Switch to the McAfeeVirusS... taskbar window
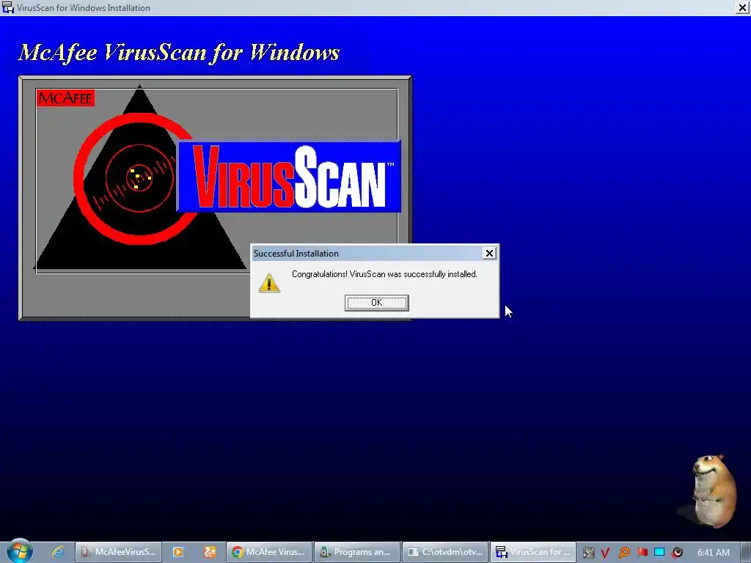751x563 pixels. coord(118,552)
